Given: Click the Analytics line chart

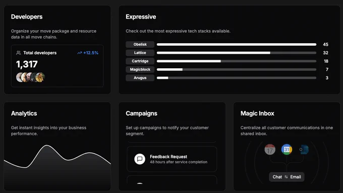Looking at the screenshot, I should pyautogui.click(x=58, y=167).
